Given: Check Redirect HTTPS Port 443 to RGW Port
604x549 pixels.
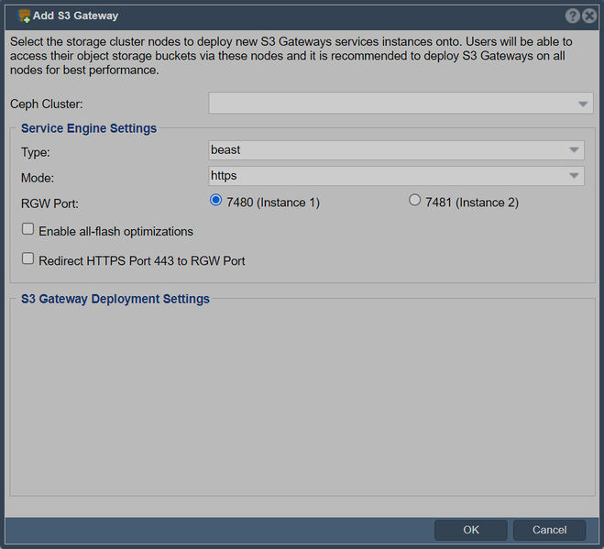Looking at the screenshot, I should (x=27, y=258).
